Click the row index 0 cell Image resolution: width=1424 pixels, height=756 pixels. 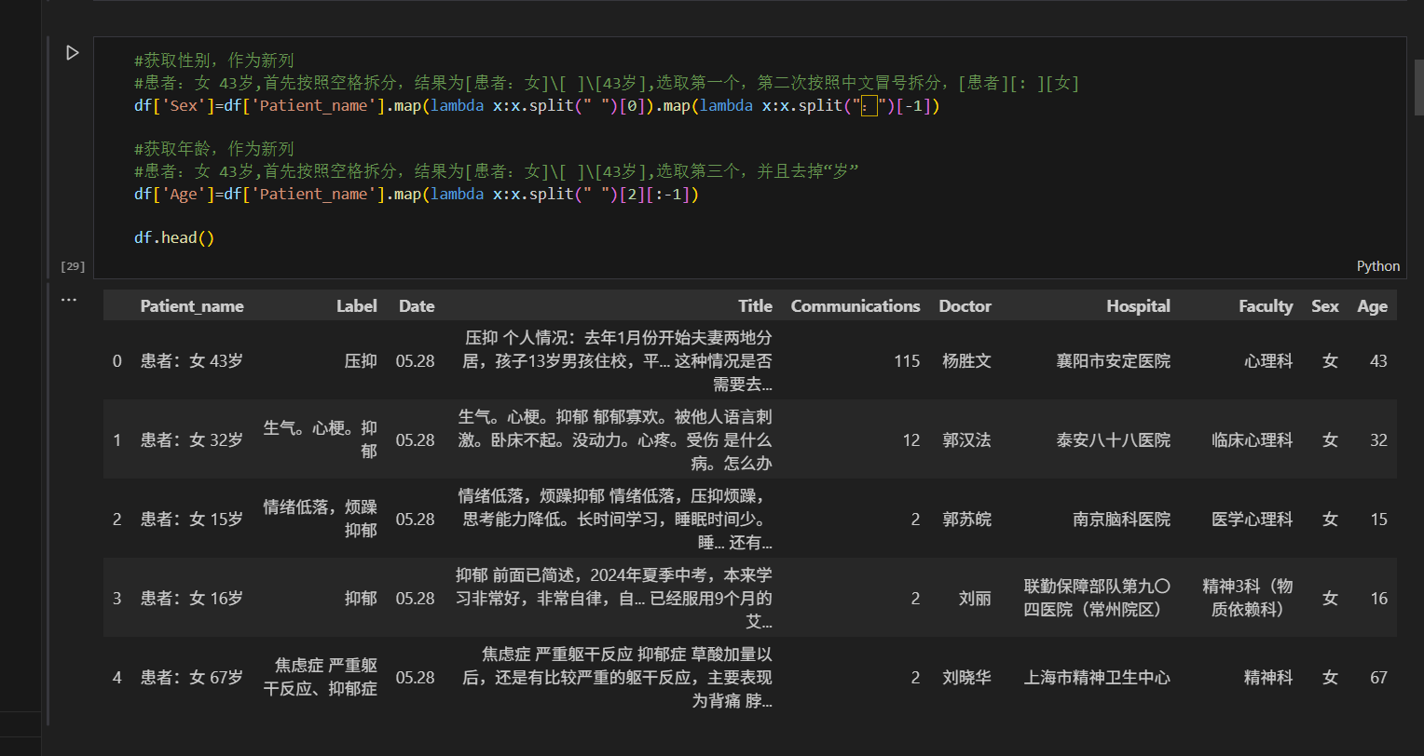click(x=116, y=360)
